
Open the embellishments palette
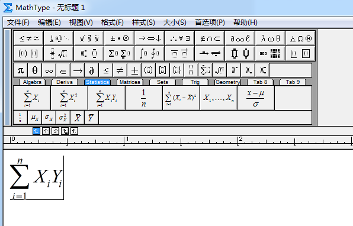[89, 38]
